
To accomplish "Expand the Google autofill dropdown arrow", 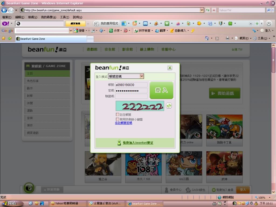I will 188,31.
